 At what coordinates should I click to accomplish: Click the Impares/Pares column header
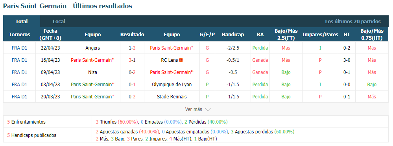(320, 35)
